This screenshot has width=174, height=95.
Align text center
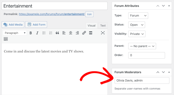tap(71, 33)
